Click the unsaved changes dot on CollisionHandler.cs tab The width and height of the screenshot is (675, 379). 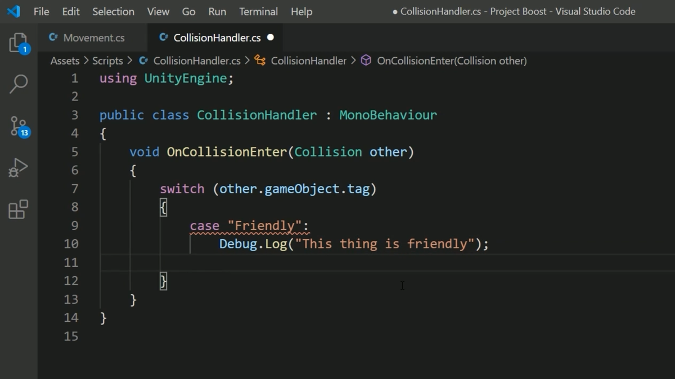[x=271, y=38]
